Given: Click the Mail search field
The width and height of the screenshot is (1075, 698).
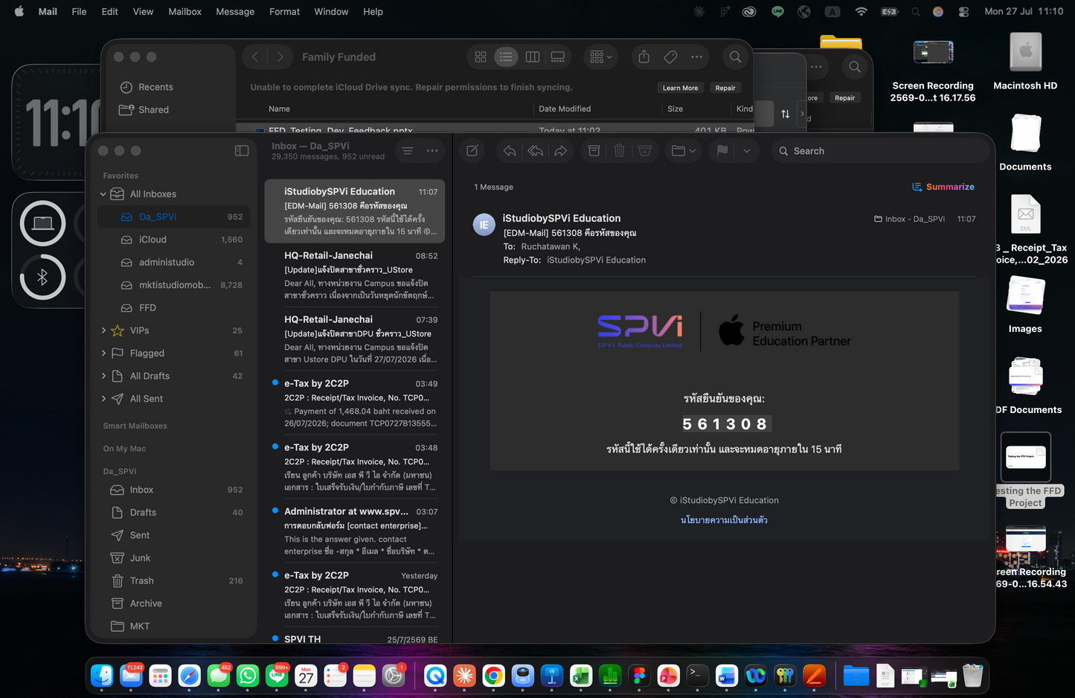Looking at the screenshot, I should [x=881, y=151].
